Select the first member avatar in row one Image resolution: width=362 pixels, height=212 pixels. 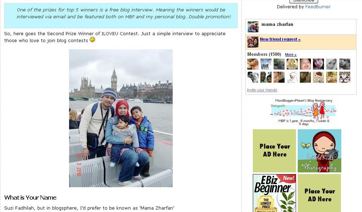click(253, 64)
